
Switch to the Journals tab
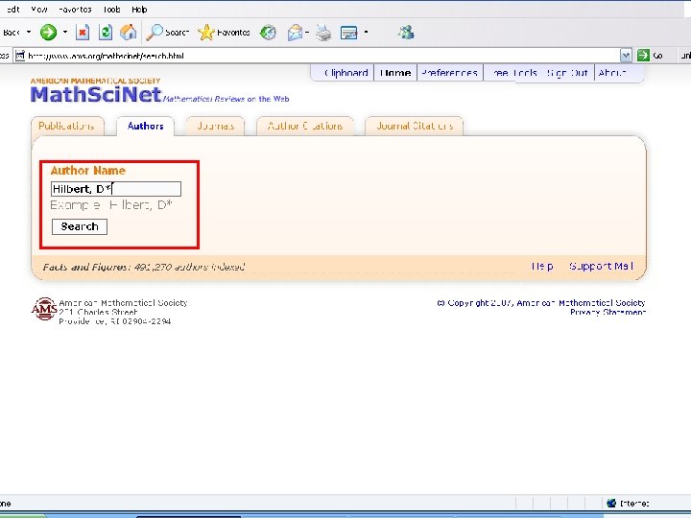[215, 126]
